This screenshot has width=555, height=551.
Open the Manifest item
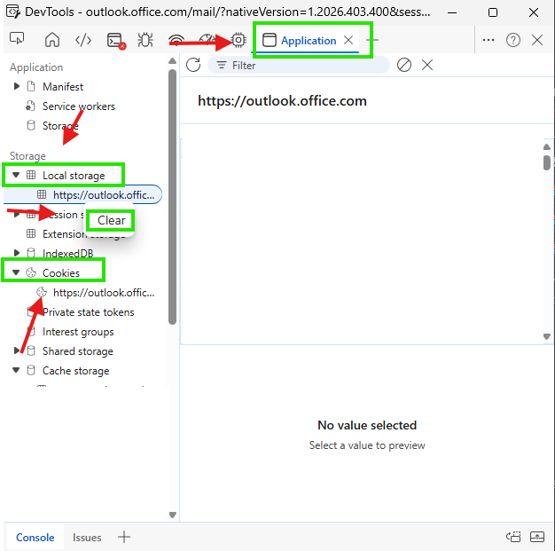click(63, 87)
